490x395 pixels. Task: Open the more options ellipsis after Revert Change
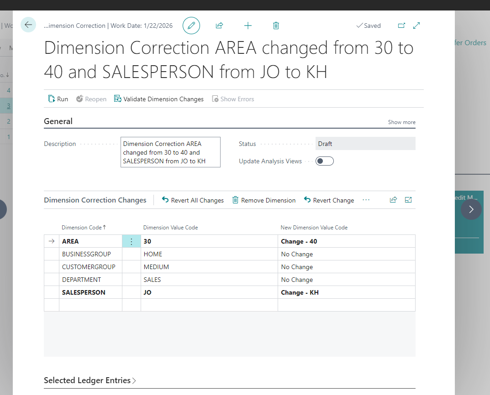pyautogui.click(x=366, y=200)
